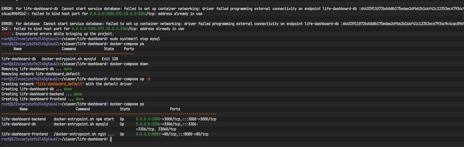
Task: Click the "/docker-entrypoint.sh ngin ..." command entry
Action: point(84,134)
